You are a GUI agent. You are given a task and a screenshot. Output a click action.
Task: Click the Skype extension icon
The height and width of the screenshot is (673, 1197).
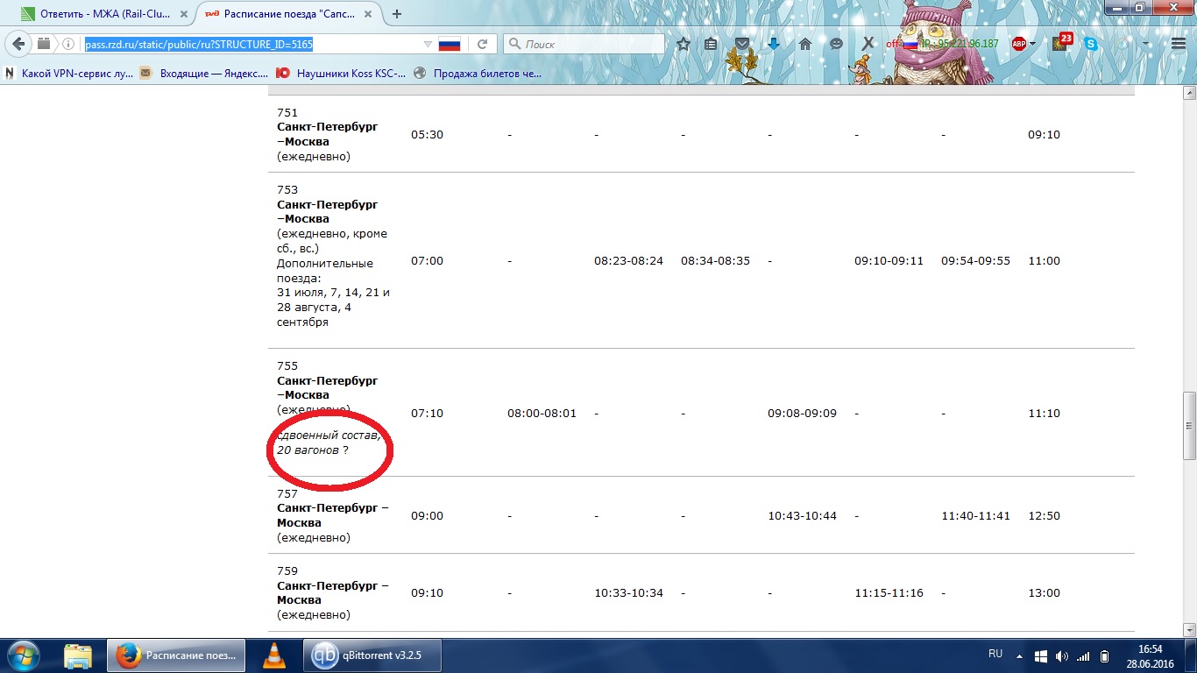1091,44
